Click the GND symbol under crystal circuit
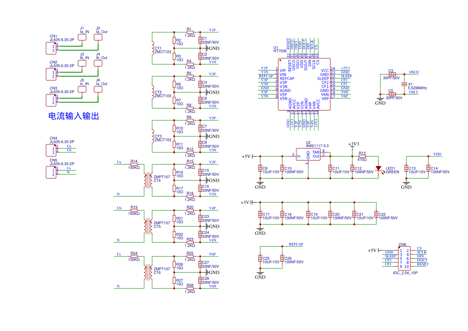Viewport: 468px width, 331px height. 380,100
